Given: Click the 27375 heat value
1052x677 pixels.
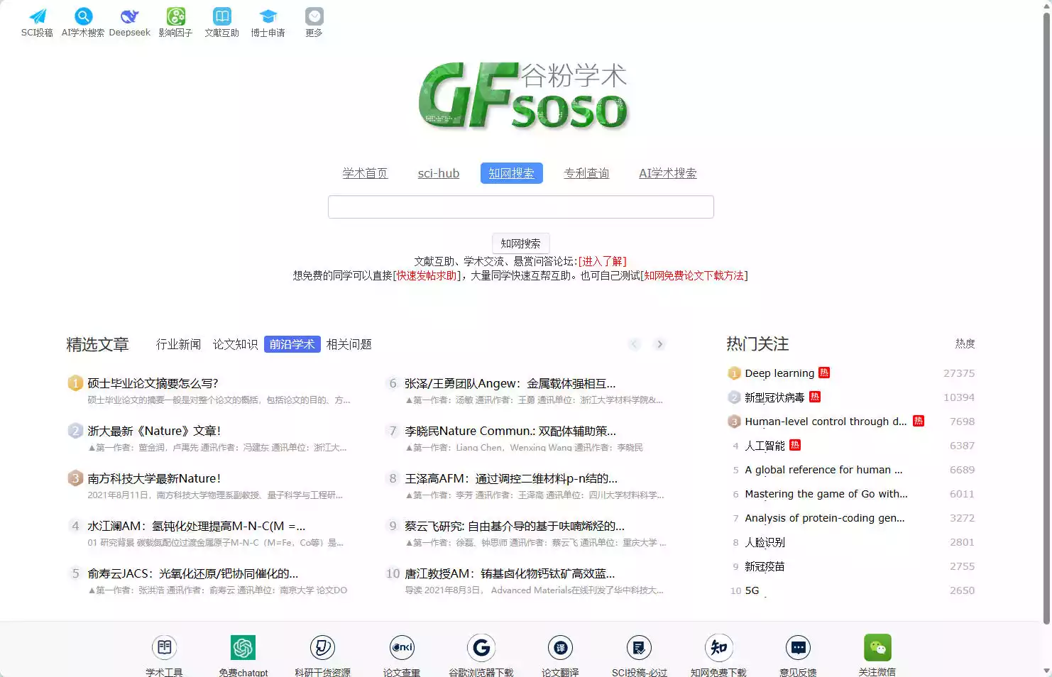Looking at the screenshot, I should (959, 373).
